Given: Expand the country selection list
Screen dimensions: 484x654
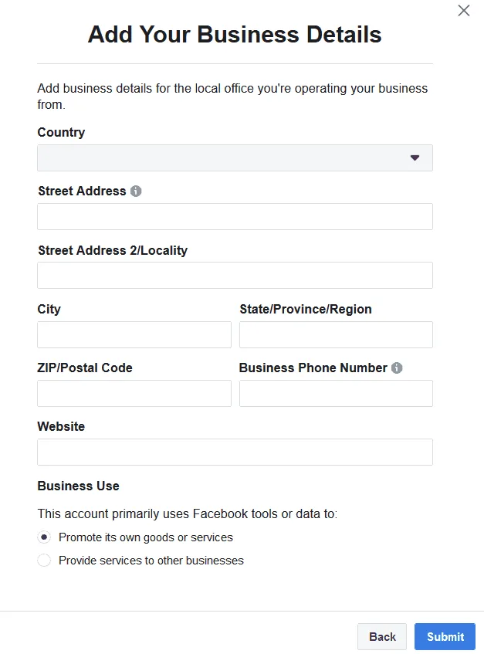Looking at the screenshot, I should point(235,158).
